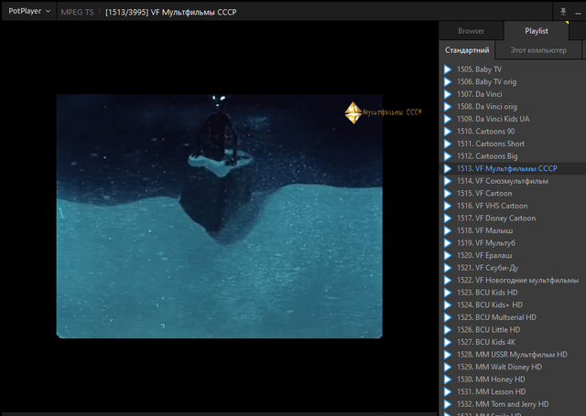Click play icon beside 1515. VF Cartoon
The height and width of the screenshot is (416, 586).
pyautogui.click(x=448, y=193)
